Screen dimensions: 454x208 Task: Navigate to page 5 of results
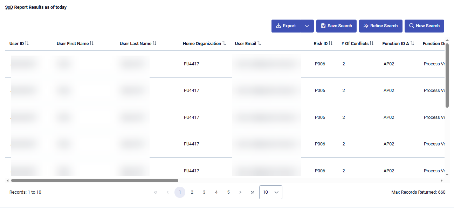click(228, 192)
